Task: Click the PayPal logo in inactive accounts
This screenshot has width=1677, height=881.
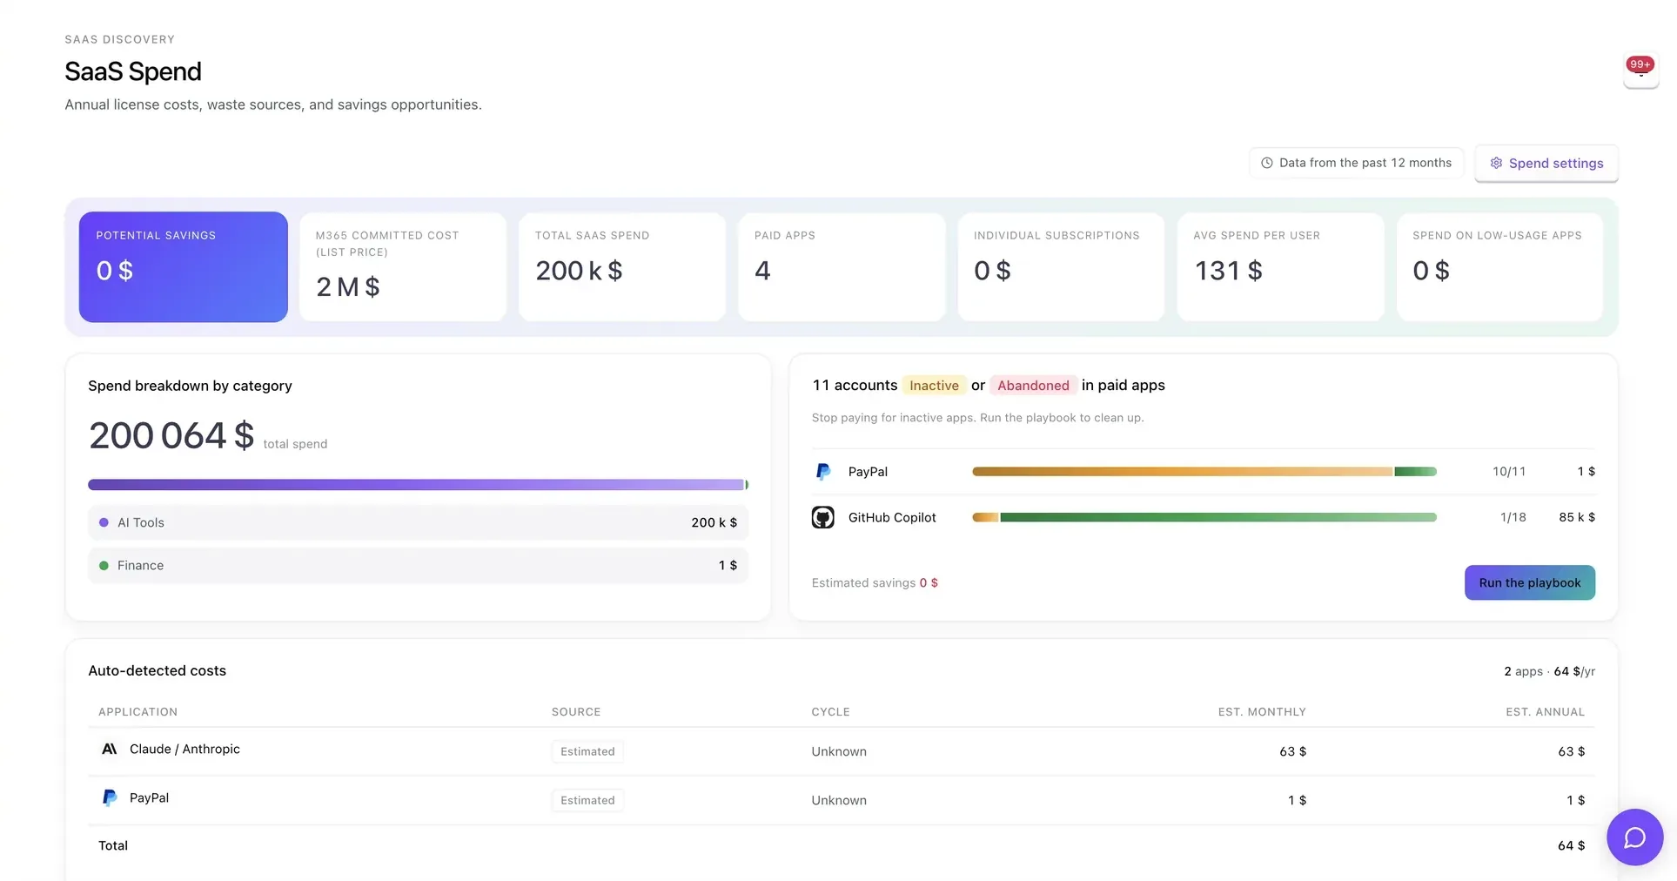Action: [822, 471]
